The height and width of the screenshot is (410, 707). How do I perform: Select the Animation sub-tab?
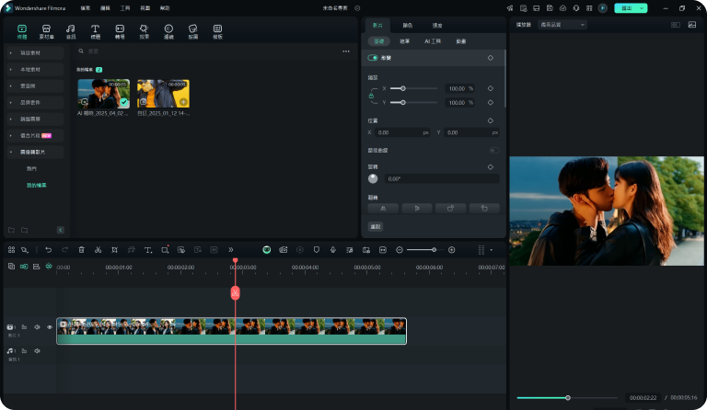461,41
